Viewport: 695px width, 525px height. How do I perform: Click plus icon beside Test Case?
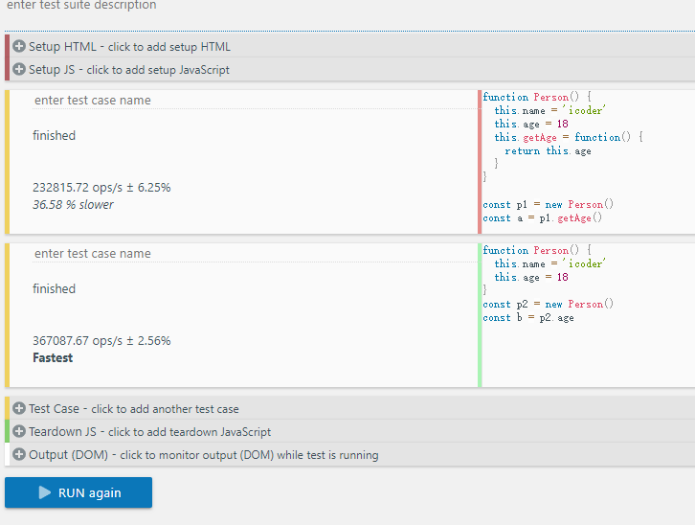[19, 408]
